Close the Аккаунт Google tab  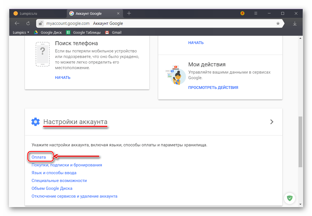(x=118, y=13)
